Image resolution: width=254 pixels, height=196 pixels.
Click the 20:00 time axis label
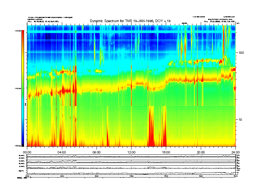click(x=201, y=152)
